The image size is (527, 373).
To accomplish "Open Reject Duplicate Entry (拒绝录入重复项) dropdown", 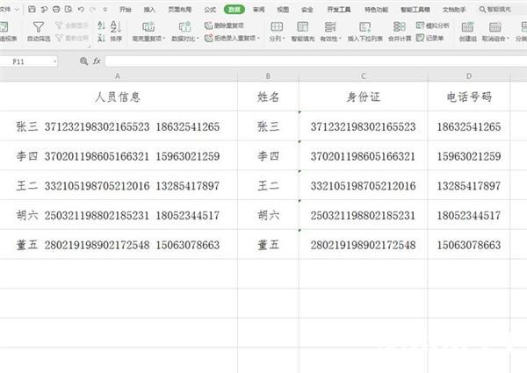I will click(232, 38).
